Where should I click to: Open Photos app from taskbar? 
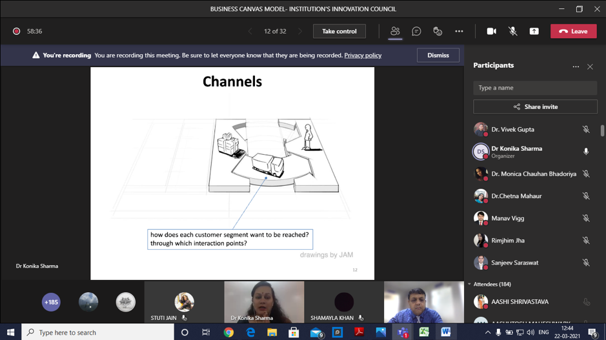(x=381, y=332)
